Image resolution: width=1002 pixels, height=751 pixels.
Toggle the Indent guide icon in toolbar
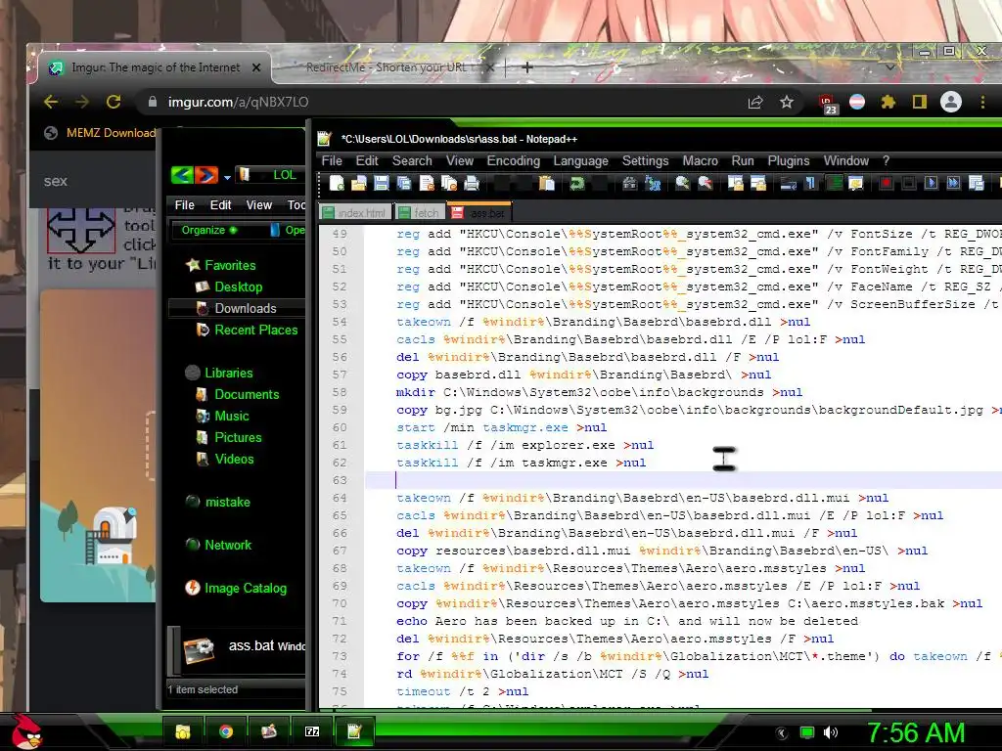point(834,184)
